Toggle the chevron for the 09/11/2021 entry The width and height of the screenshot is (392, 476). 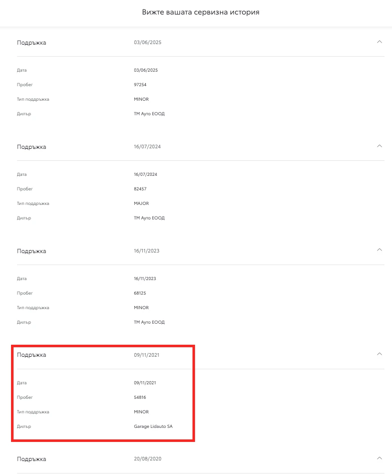click(x=379, y=354)
